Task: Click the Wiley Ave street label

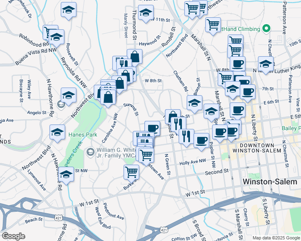Action: (x=29, y=89)
